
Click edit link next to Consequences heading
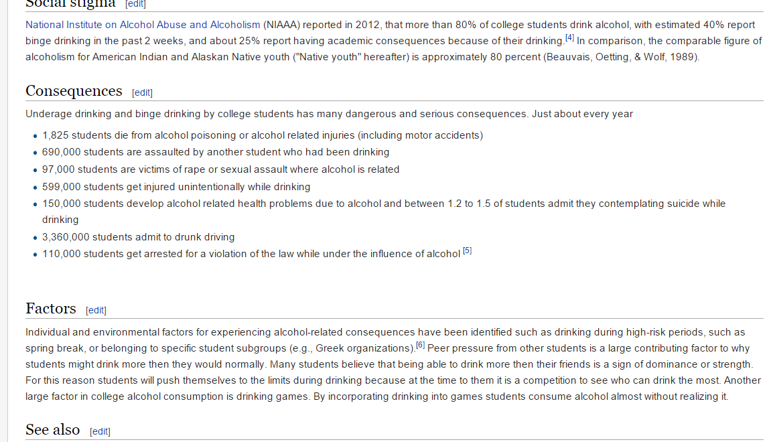(142, 92)
